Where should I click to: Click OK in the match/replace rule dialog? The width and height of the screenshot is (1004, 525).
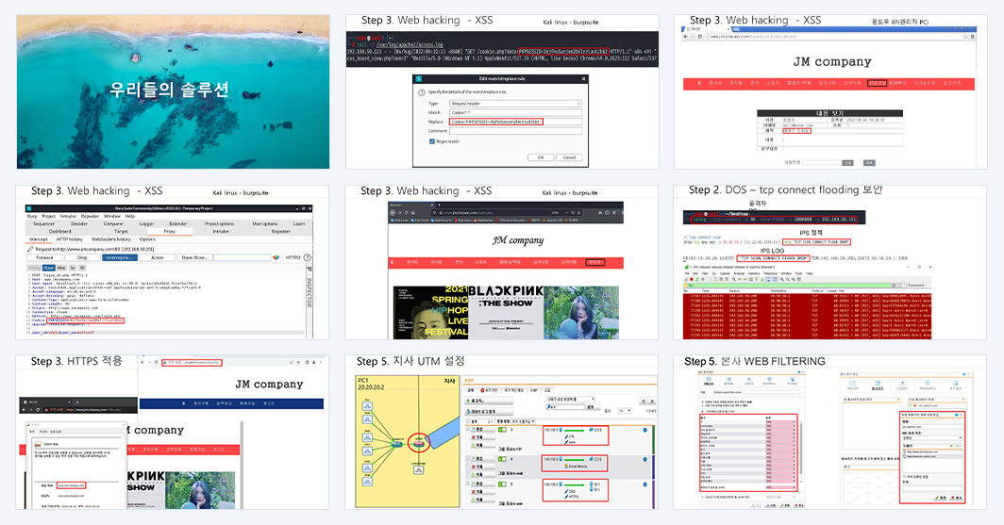tap(541, 157)
